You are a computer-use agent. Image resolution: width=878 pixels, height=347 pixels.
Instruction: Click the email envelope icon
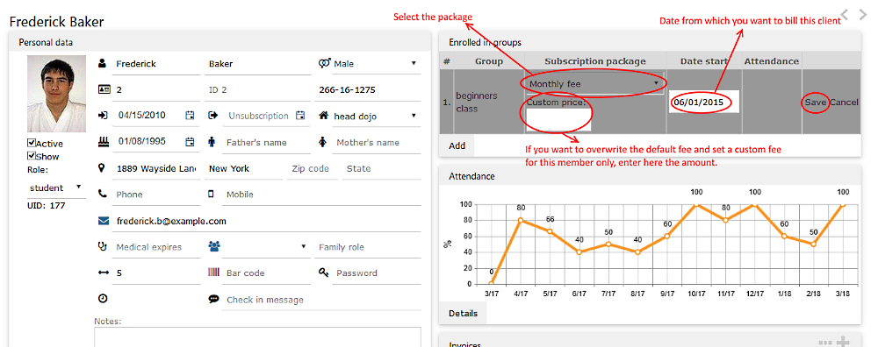103,221
